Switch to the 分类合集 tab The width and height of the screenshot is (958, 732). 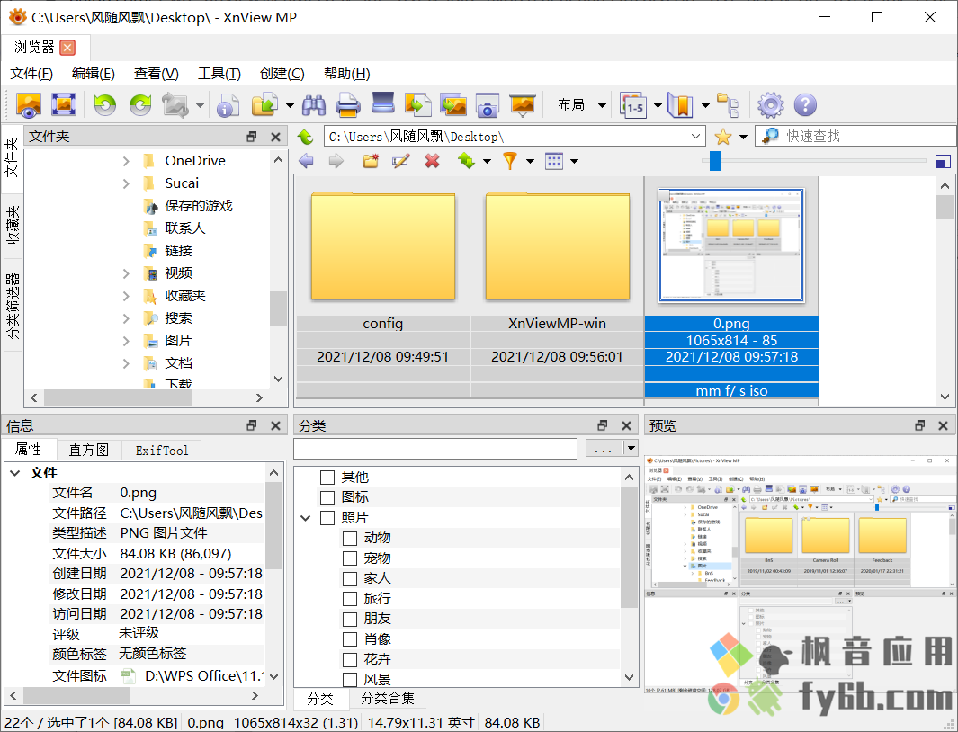(x=388, y=699)
